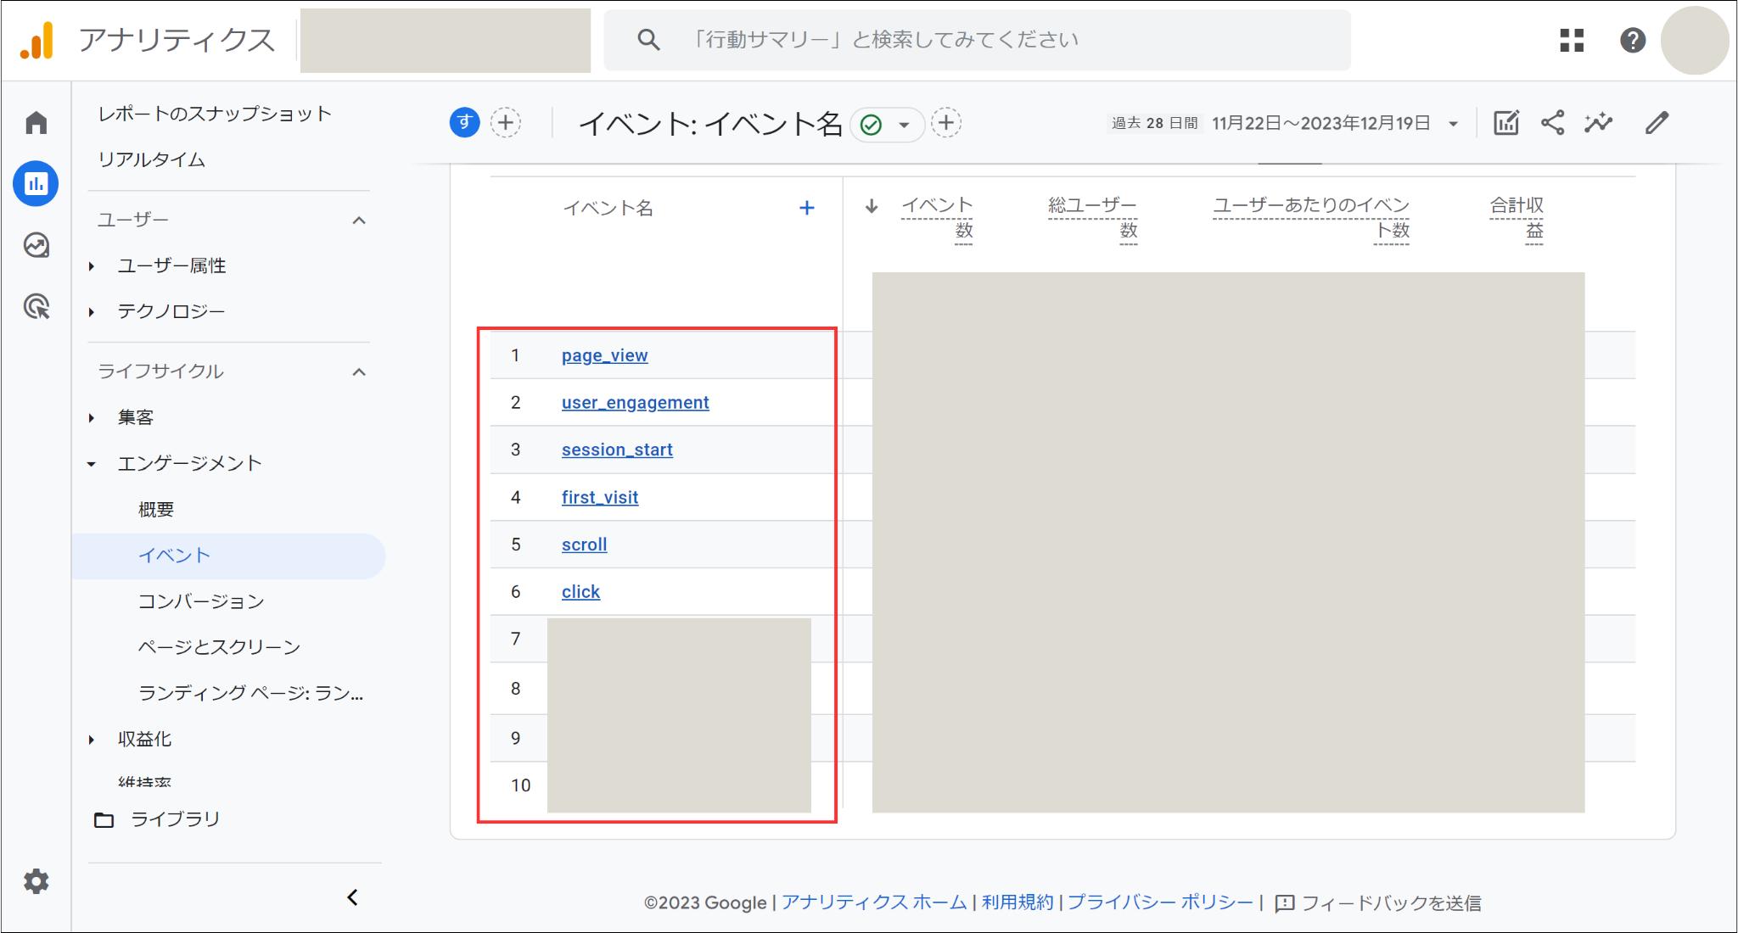Open the Insights sparkline icon

(x=1599, y=123)
